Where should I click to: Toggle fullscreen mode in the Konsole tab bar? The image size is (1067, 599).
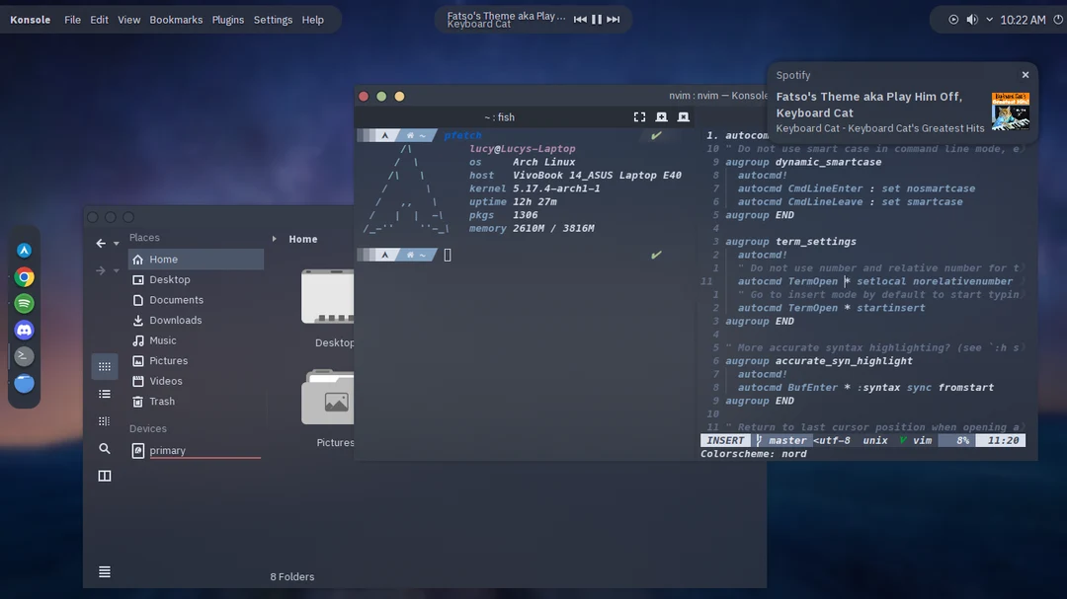(x=639, y=116)
